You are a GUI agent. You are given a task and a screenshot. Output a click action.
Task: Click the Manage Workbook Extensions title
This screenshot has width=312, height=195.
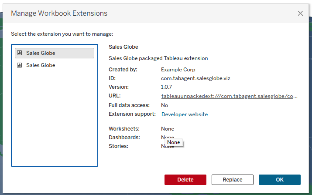tap(59, 13)
